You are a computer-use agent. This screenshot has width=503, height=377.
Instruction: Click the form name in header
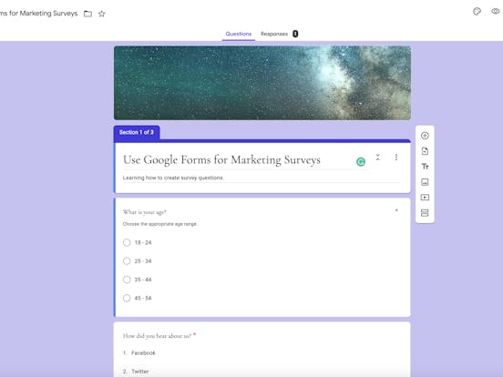pos(39,14)
